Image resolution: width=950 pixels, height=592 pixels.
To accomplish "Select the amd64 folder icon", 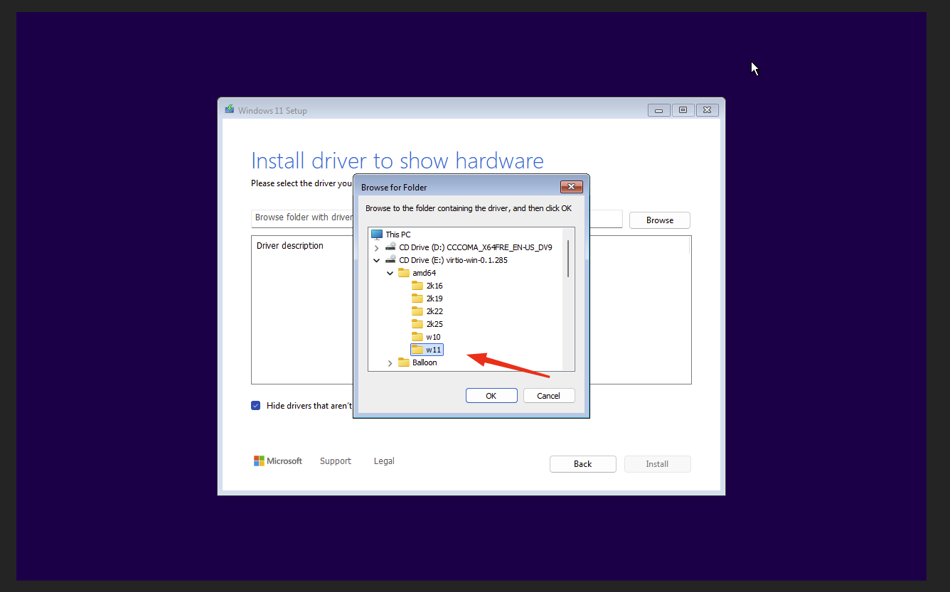I will click(405, 272).
